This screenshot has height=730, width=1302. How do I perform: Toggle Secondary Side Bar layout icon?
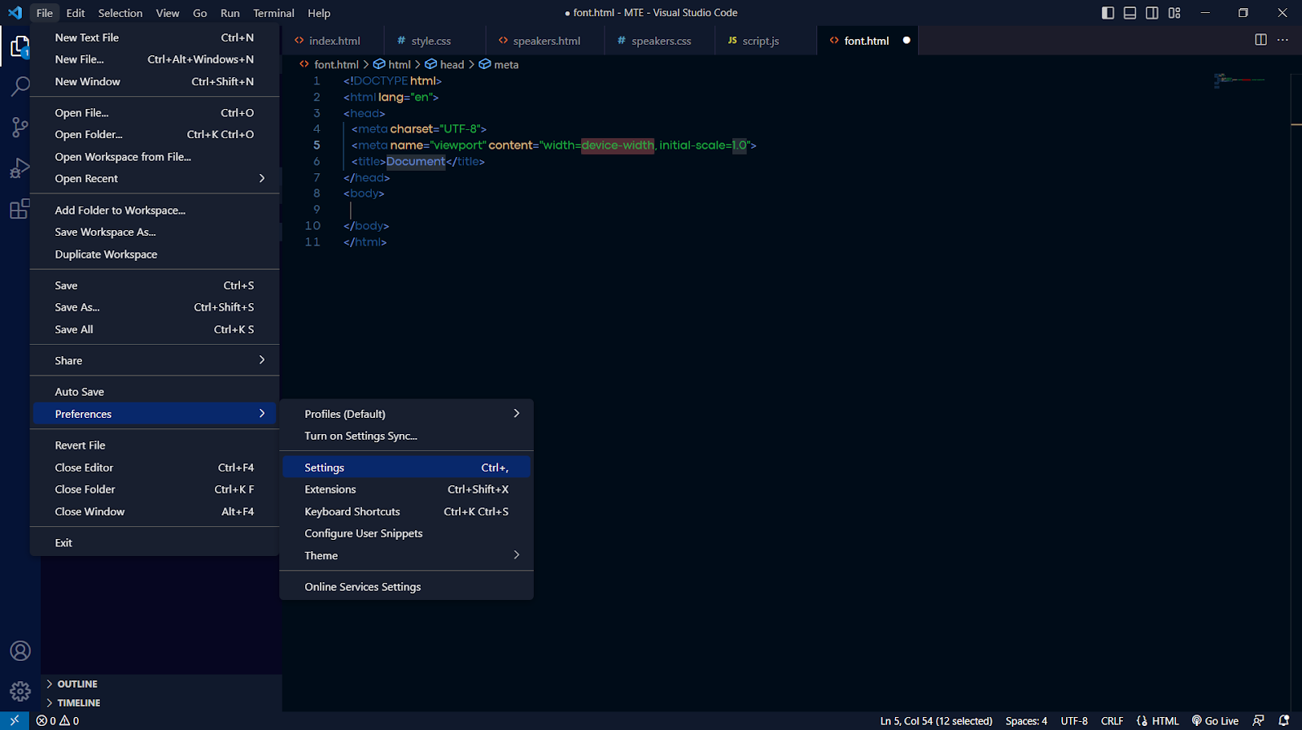coord(1151,13)
